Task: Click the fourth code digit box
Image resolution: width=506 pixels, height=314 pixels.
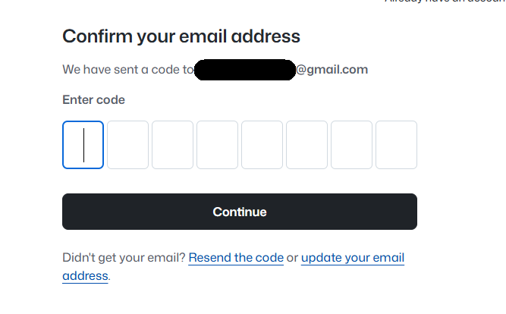Action: pyautogui.click(x=217, y=145)
